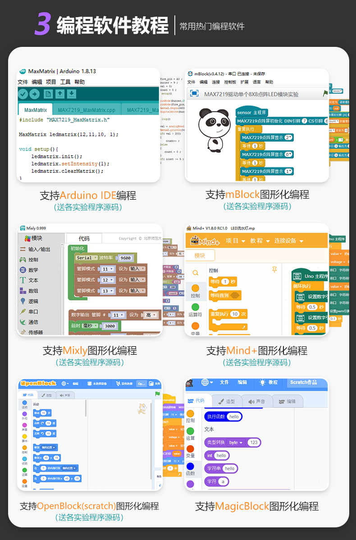Click the OpenBlock 未选择设备 button
This screenshot has width=356, height=540.
[97, 383]
